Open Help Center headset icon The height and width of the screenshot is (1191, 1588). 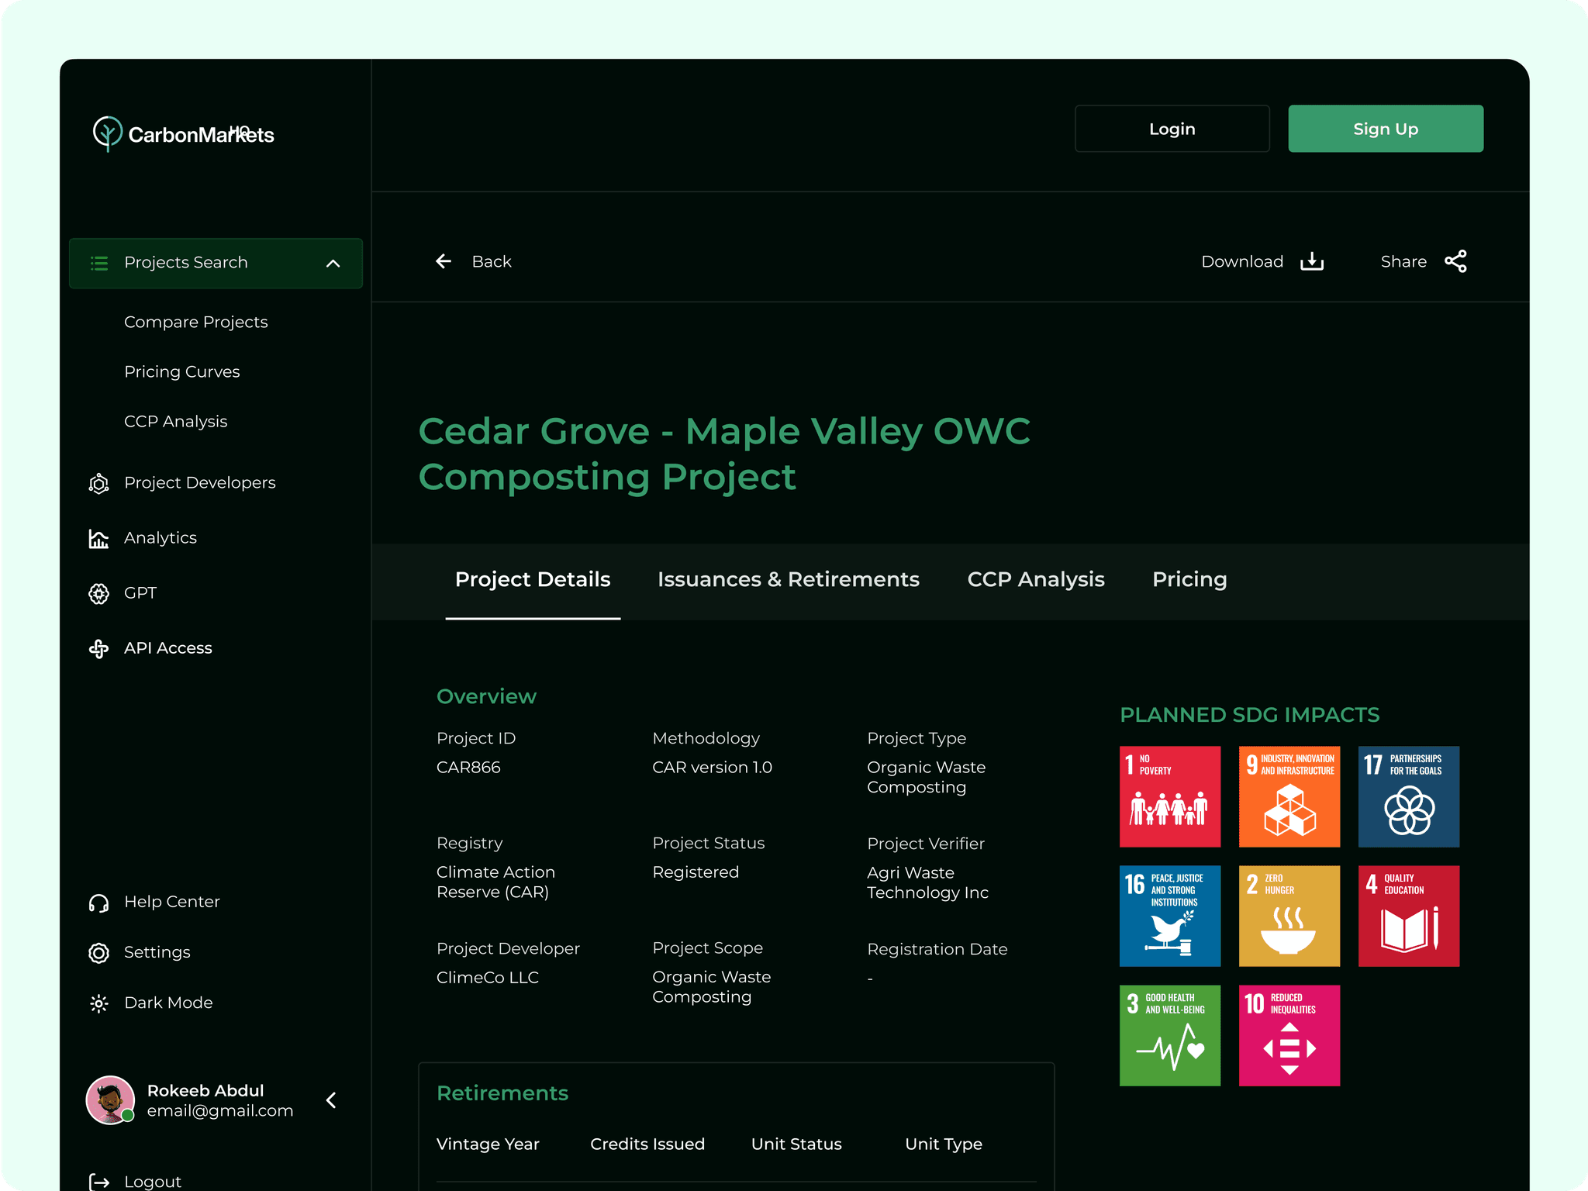click(x=98, y=903)
